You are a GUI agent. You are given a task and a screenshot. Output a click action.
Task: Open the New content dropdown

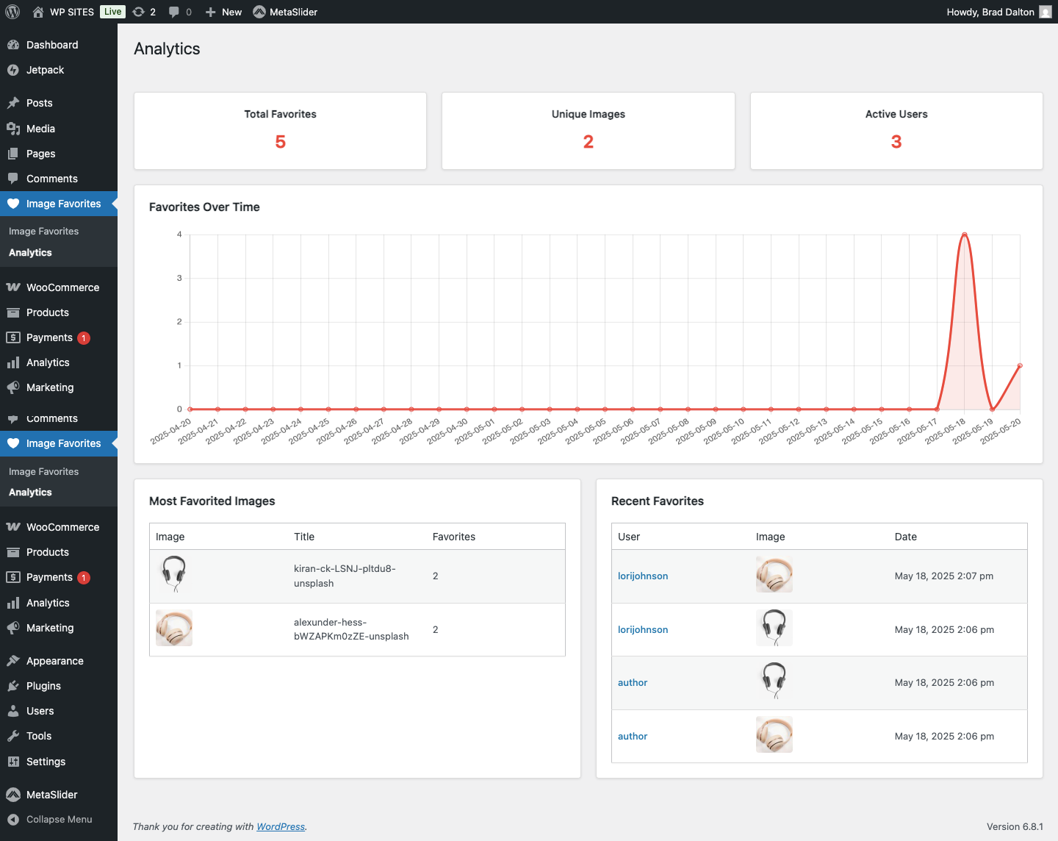click(x=223, y=12)
